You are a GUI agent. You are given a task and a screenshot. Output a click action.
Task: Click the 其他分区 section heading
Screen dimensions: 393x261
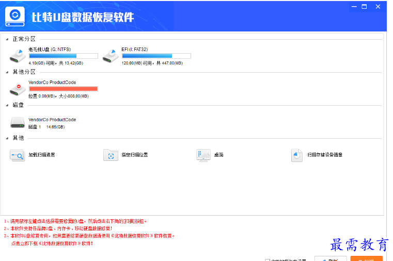click(24, 72)
